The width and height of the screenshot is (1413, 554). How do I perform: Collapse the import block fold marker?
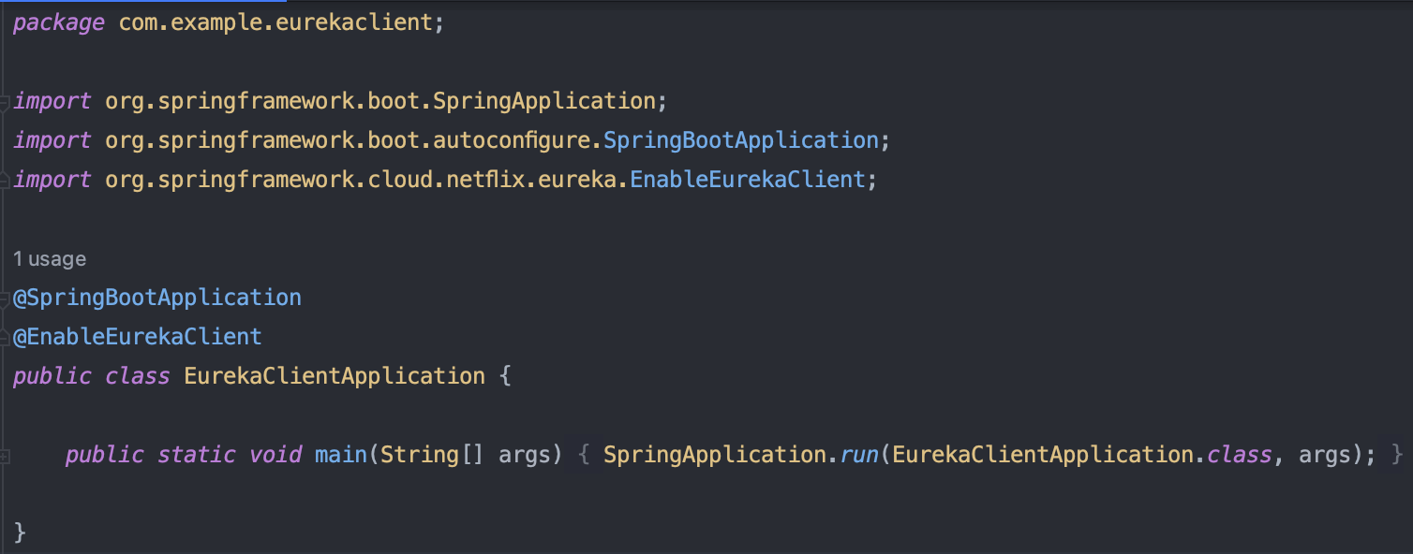[x=5, y=102]
